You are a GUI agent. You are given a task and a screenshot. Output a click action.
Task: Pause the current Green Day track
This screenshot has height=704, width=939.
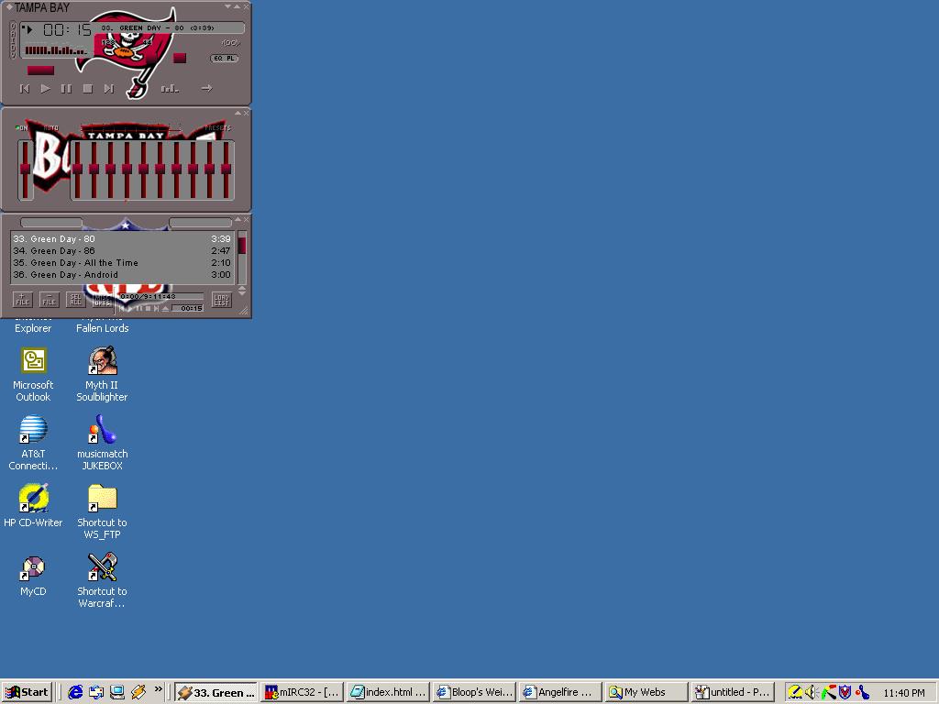66,89
